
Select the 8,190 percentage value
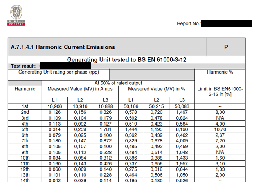tap(182, 129)
